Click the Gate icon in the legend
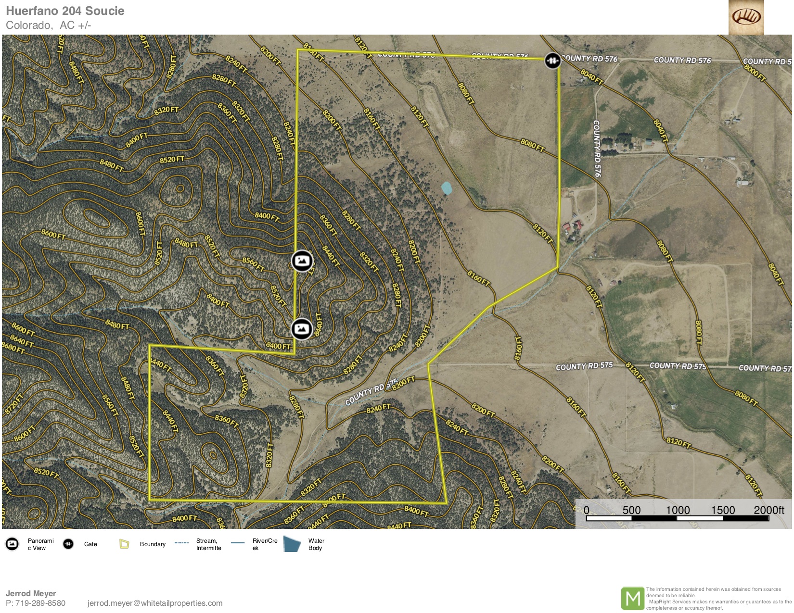Viewport: 794px width, 613px height. coord(68,544)
